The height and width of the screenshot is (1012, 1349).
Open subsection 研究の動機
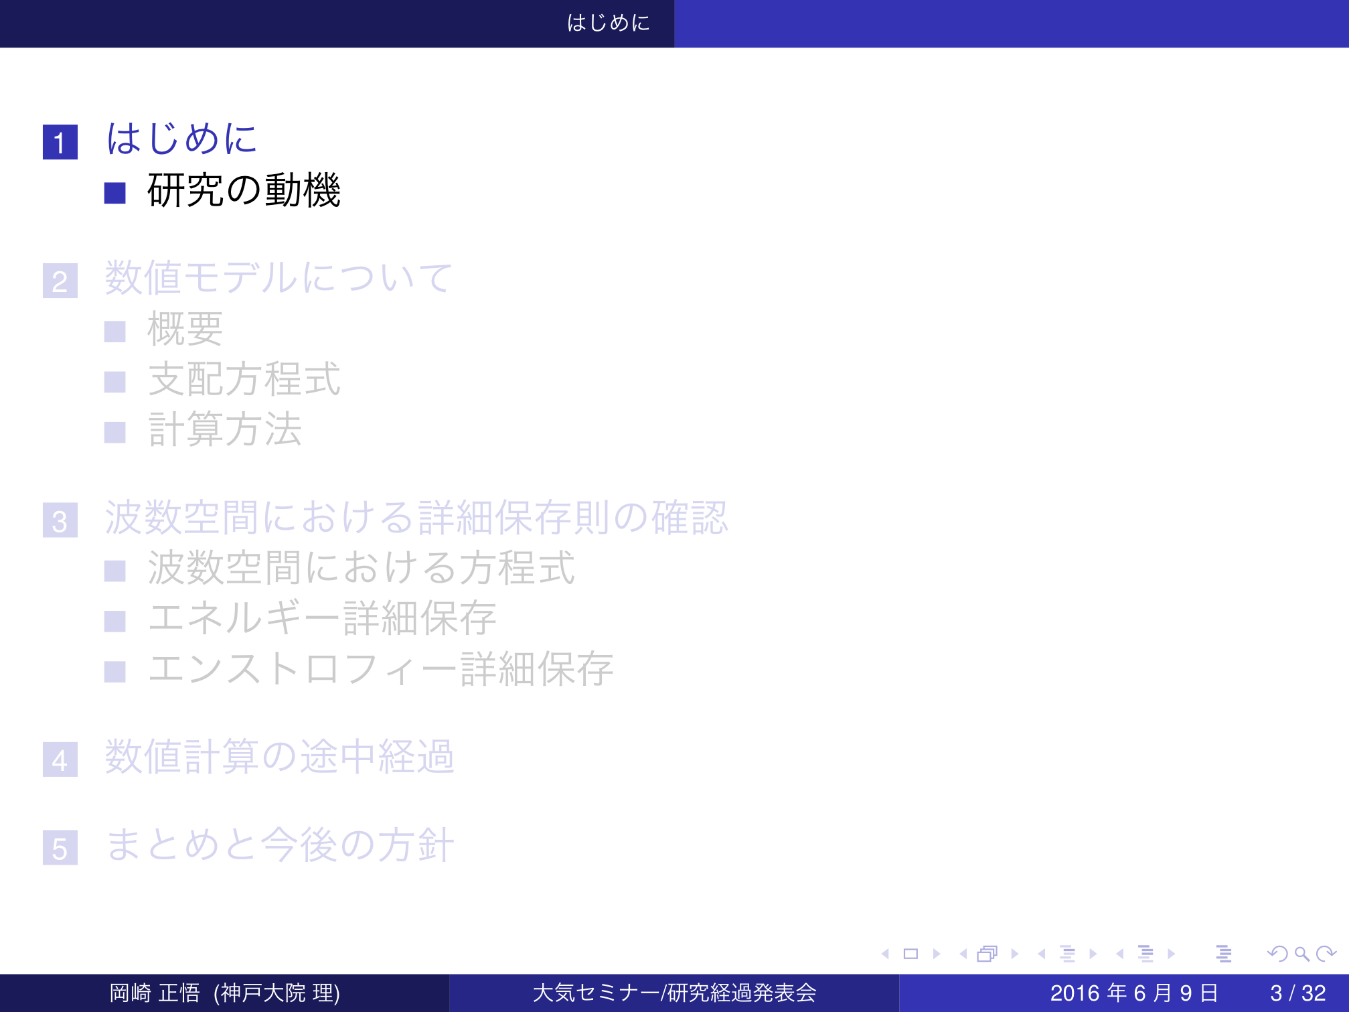click(x=244, y=191)
